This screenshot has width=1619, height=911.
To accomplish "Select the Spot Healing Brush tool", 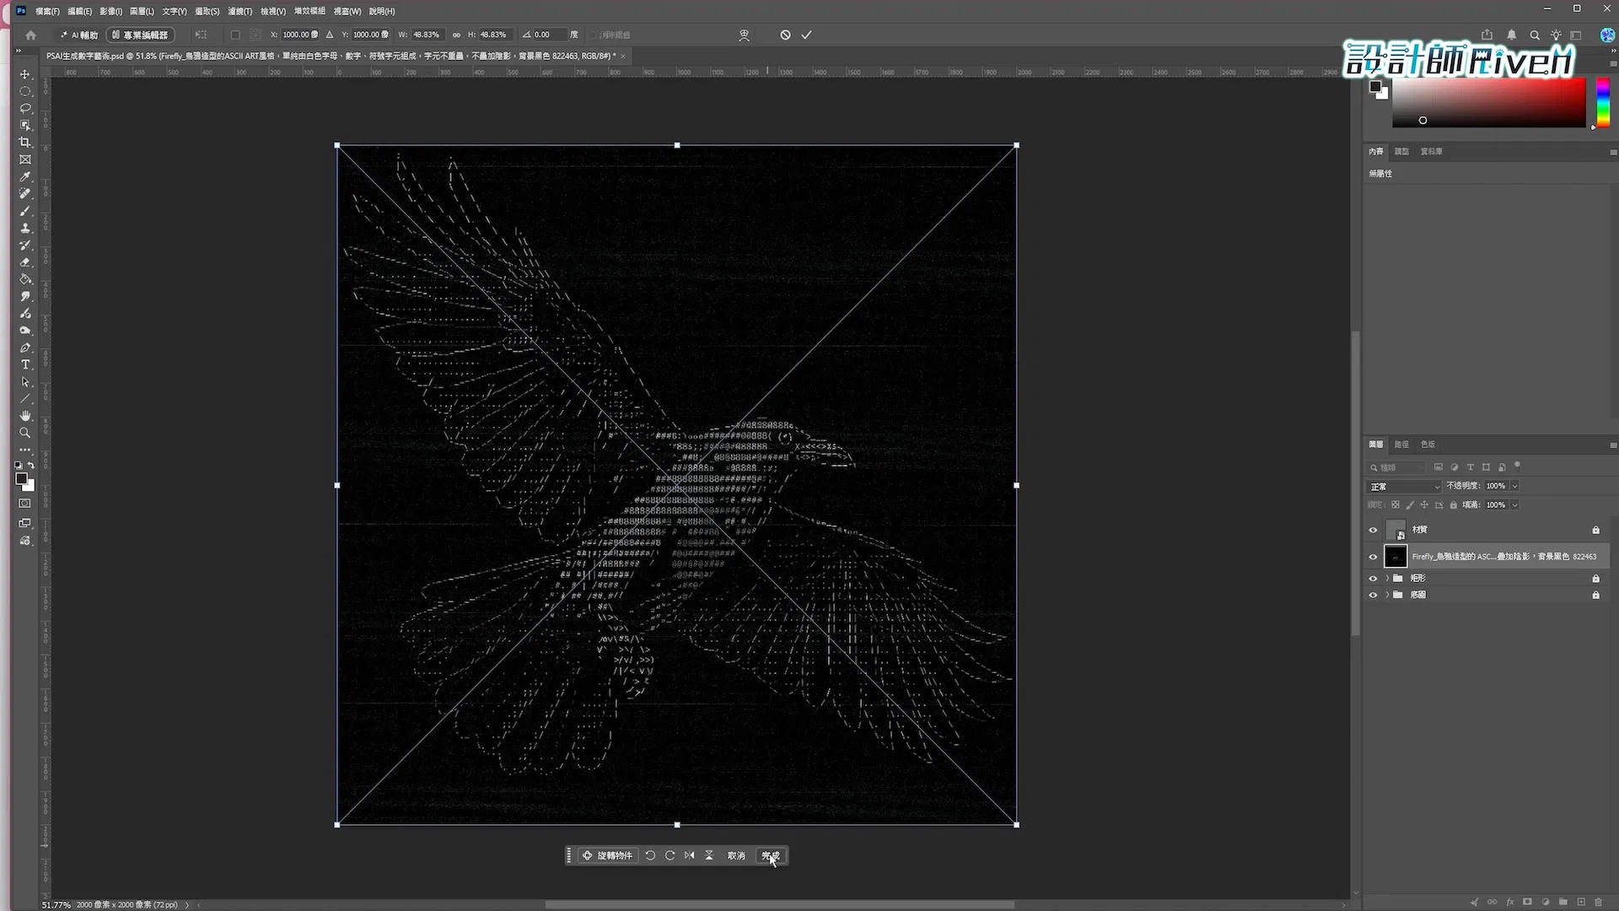I will 24,194.
